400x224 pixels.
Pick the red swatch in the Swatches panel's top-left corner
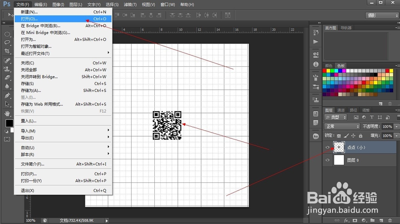click(x=324, y=71)
